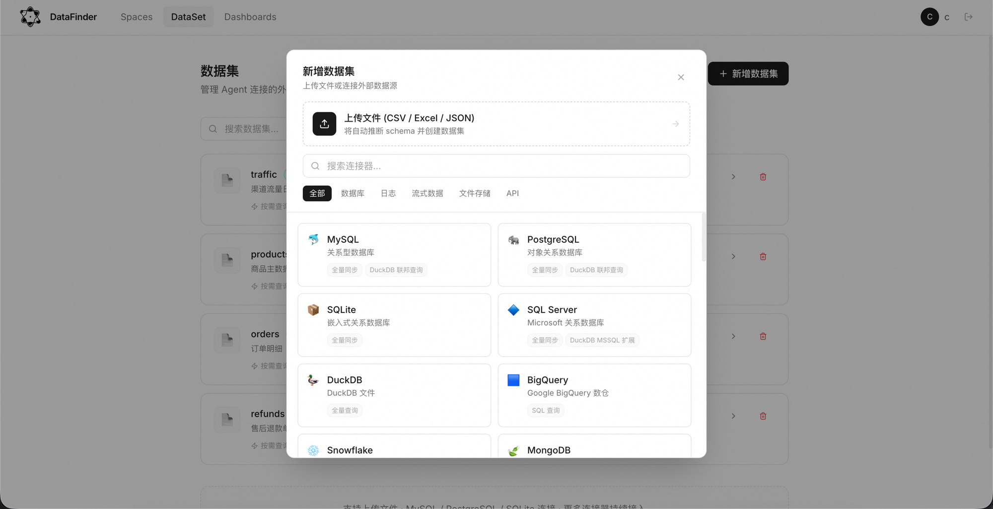Click MySQL's 全量同步 tag
This screenshot has width=993, height=509.
[x=345, y=270]
